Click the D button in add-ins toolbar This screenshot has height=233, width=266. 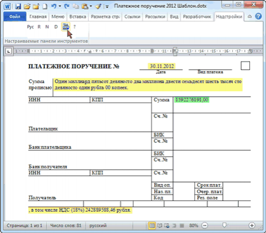click(56, 27)
